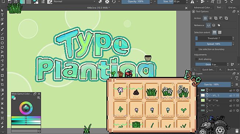Click the Threshold value stepper arrows

(233, 38)
